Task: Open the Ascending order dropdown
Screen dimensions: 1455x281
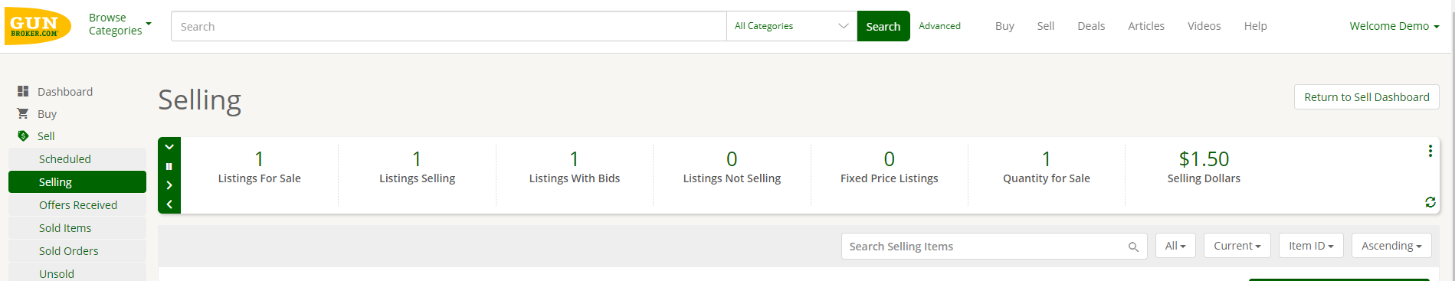Action: [x=1391, y=246]
